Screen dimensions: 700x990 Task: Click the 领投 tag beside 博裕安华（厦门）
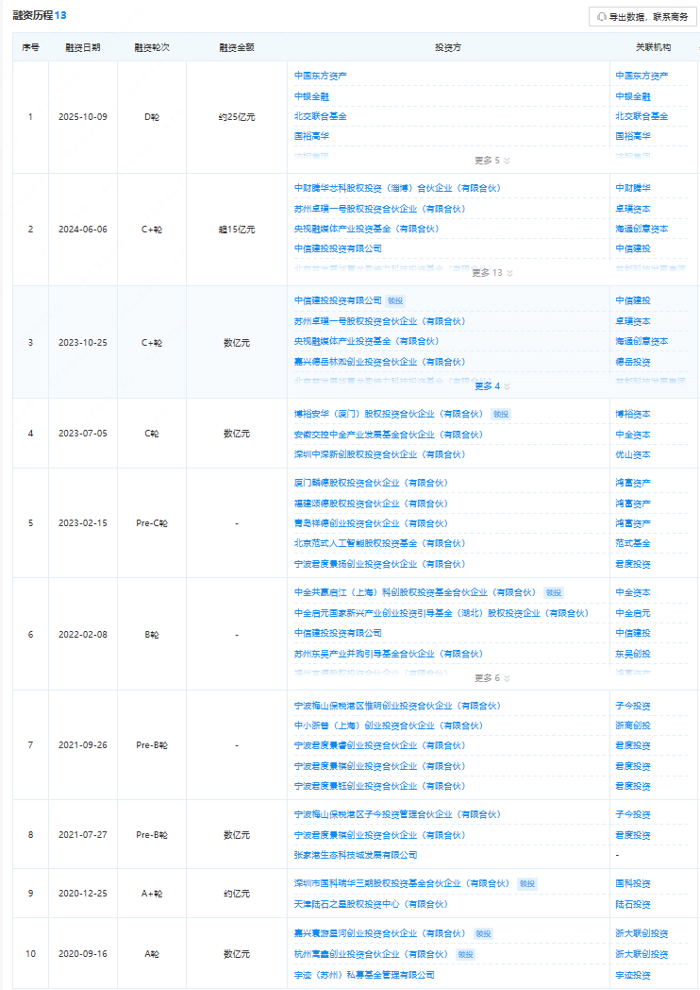(x=501, y=414)
